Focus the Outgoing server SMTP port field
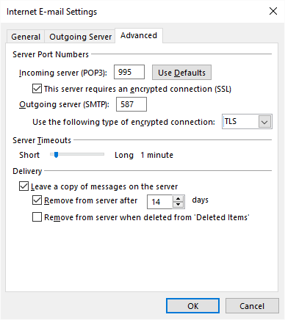 pos(131,104)
